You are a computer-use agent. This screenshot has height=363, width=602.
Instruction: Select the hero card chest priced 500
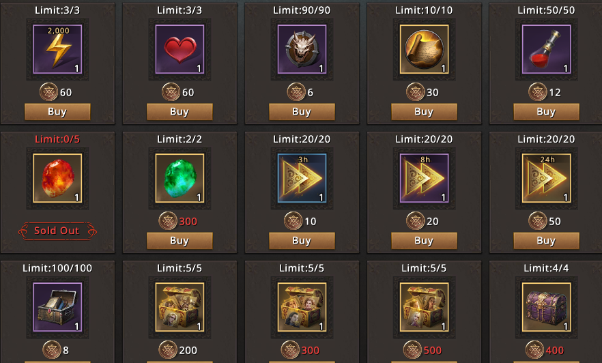pyautogui.click(x=425, y=307)
